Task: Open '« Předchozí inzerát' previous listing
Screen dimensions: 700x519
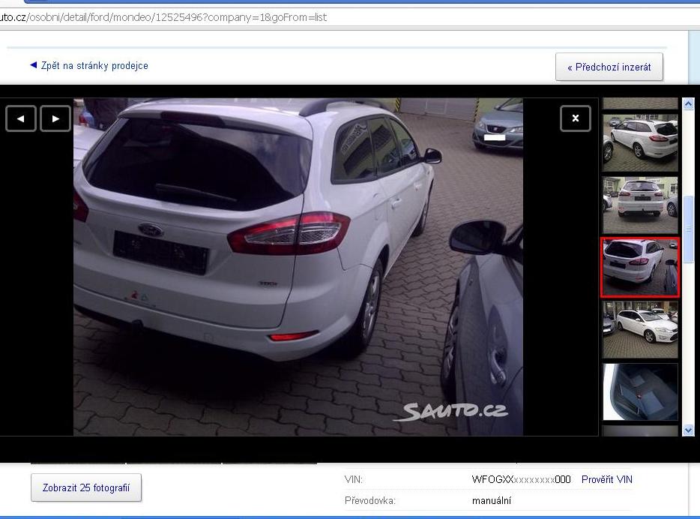Action: coord(609,67)
